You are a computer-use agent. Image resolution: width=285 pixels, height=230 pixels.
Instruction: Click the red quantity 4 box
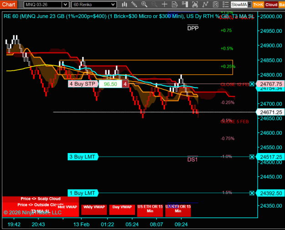(125, 84)
